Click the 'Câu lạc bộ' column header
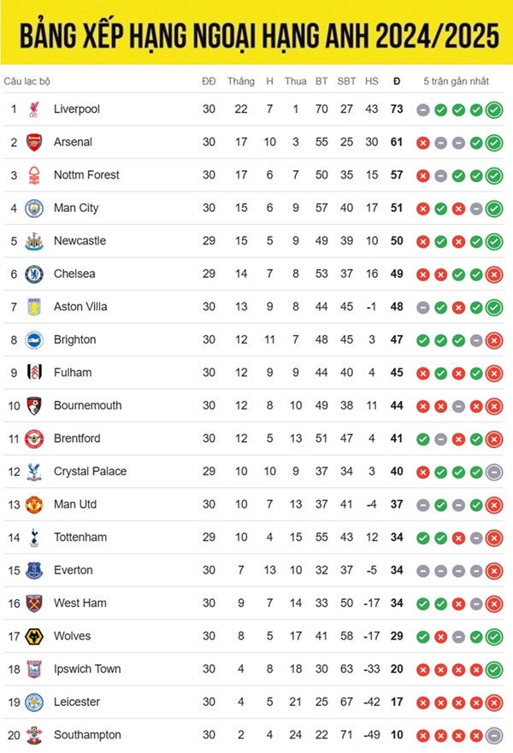The image size is (513, 753). [x=27, y=81]
